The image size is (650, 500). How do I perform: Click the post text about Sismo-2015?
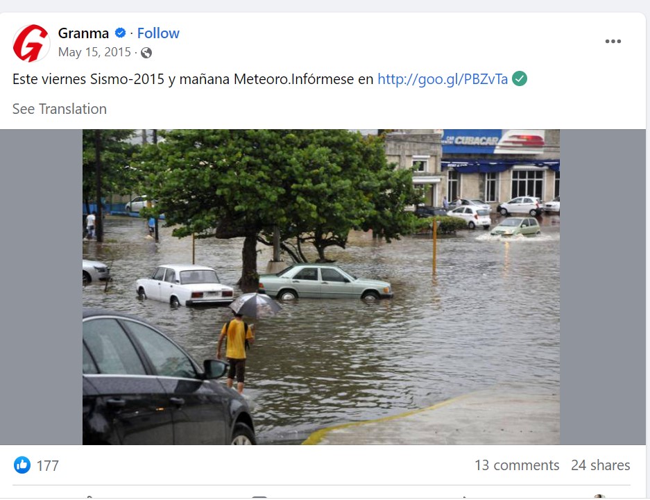(x=193, y=79)
